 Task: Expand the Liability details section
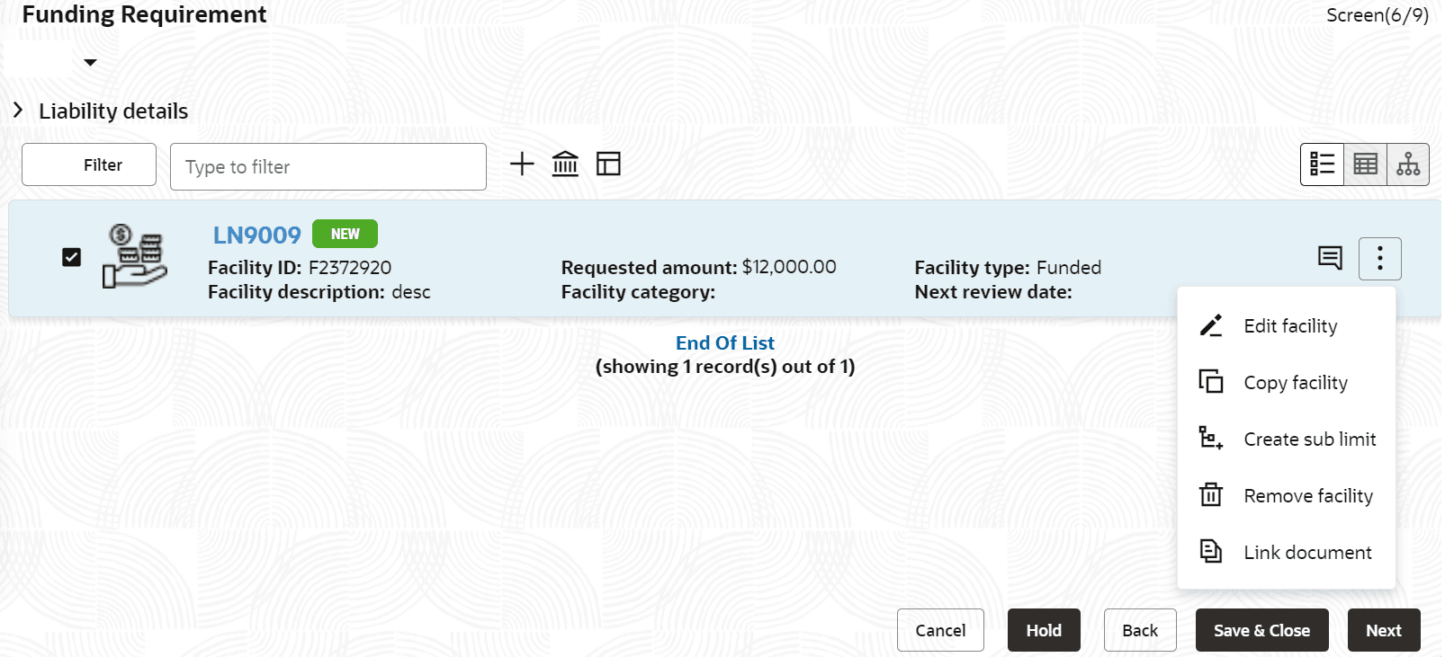18,111
